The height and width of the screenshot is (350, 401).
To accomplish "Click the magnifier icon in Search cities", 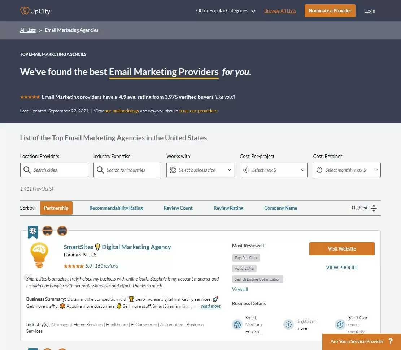I will pos(27,170).
